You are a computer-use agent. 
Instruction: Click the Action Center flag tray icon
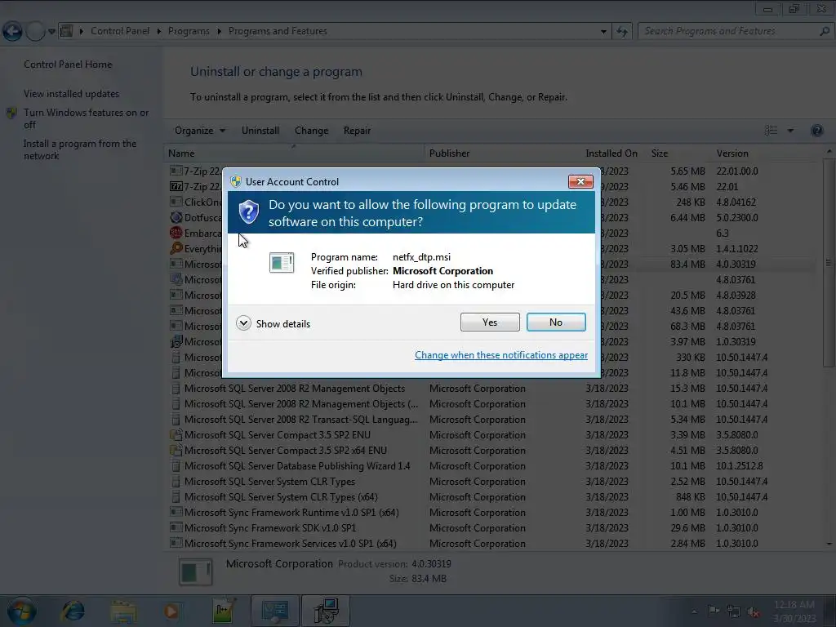click(714, 611)
